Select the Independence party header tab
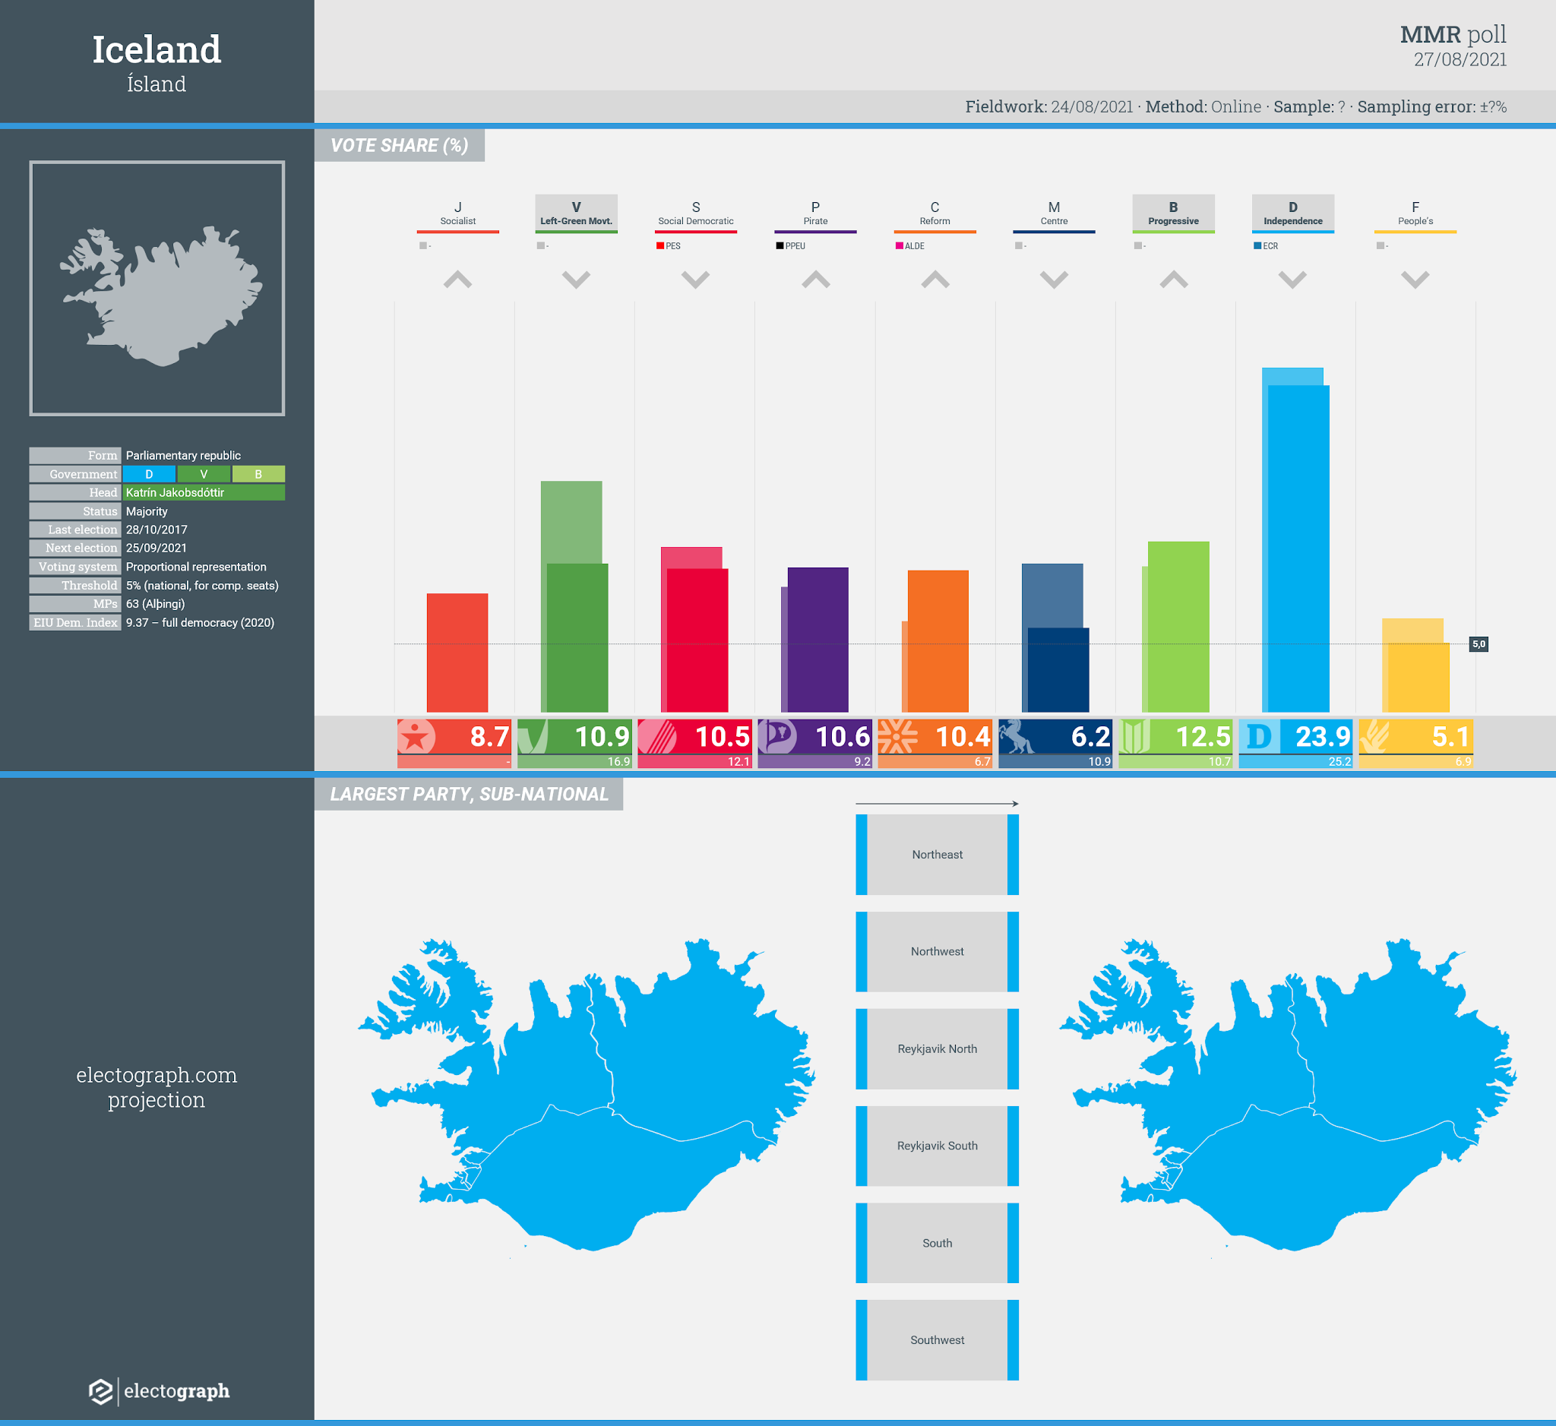 click(1292, 213)
